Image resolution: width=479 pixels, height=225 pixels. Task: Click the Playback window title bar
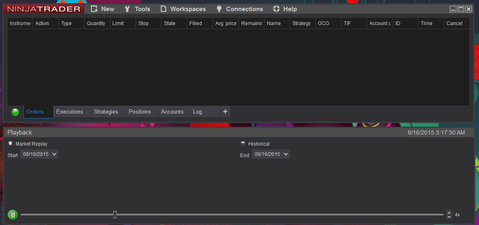click(238, 132)
